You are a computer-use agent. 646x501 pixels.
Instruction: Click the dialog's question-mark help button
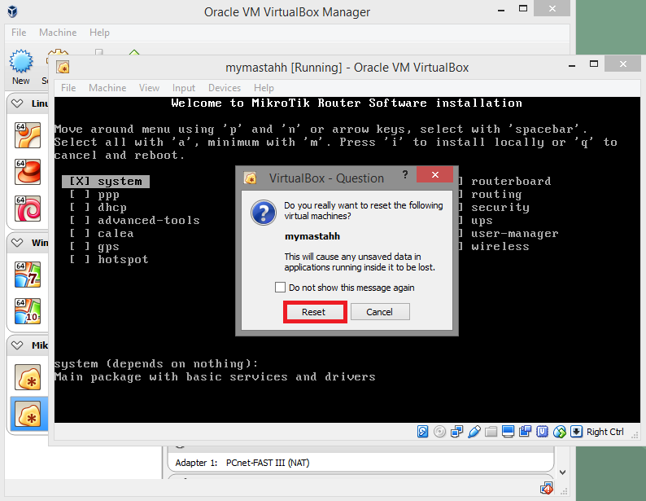point(405,174)
